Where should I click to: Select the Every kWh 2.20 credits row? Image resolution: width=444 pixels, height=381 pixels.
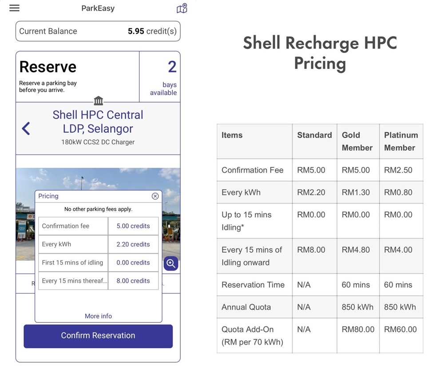[x=98, y=244]
